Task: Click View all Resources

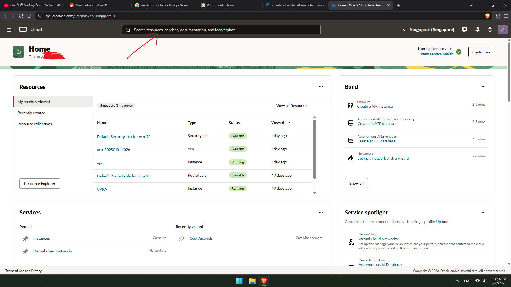Action: click(292, 106)
